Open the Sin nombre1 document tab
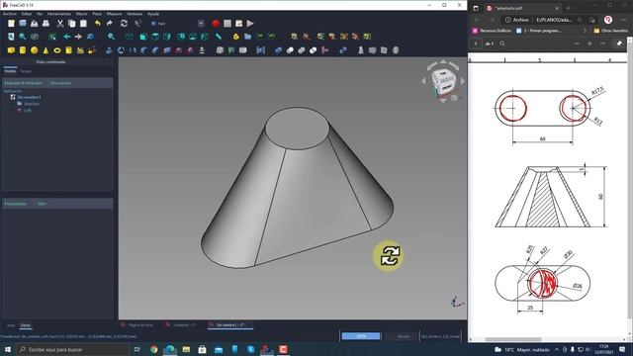The height and width of the screenshot is (356, 633). (230, 325)
